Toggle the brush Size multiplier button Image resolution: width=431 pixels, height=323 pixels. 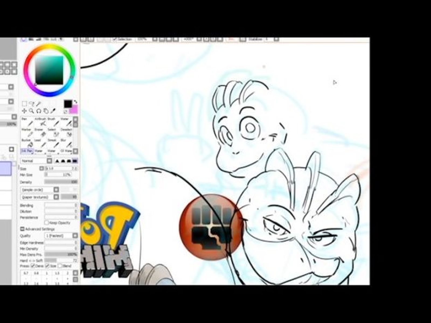41,168
